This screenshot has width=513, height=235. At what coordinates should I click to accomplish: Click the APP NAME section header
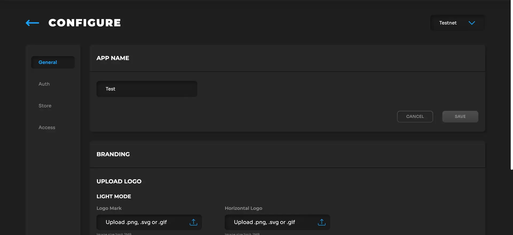[113, 58]
